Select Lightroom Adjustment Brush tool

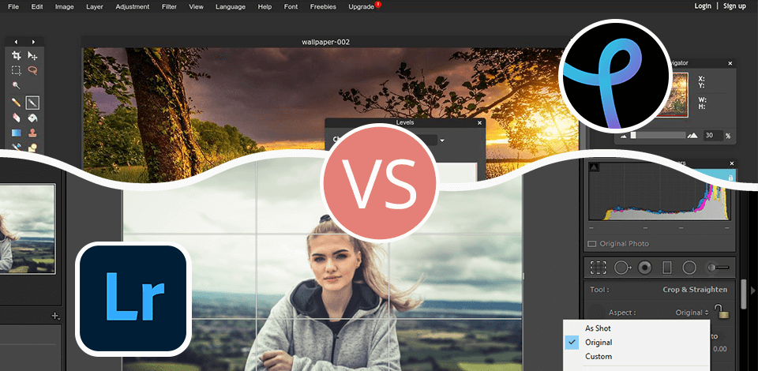(x=717, y=267)
